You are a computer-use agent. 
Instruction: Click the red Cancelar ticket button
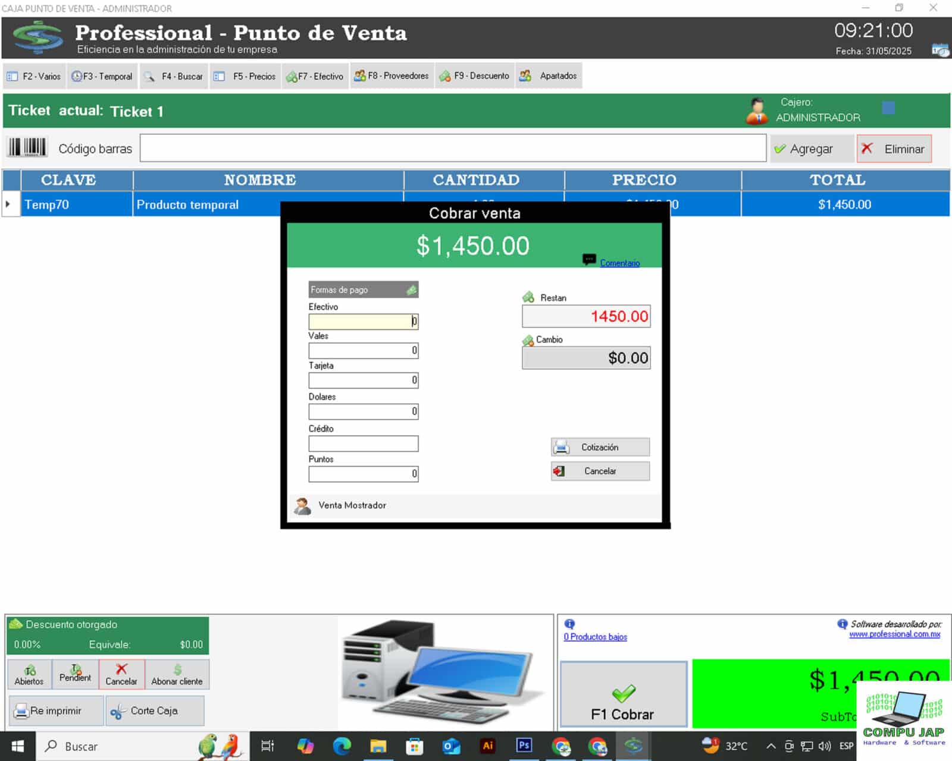121,675
